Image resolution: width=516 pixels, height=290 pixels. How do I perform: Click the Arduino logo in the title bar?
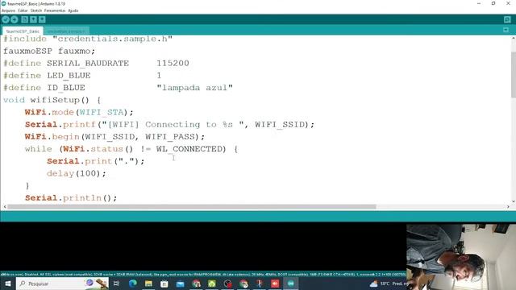coord(3,3)
